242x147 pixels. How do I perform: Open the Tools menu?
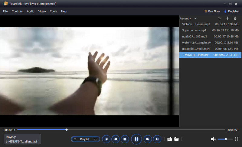(x=54, y=11)
